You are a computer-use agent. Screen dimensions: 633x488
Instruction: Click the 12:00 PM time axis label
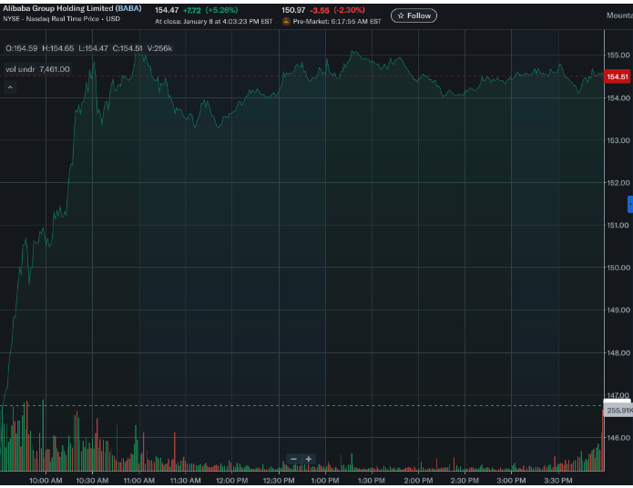click(x=231, y=480)
